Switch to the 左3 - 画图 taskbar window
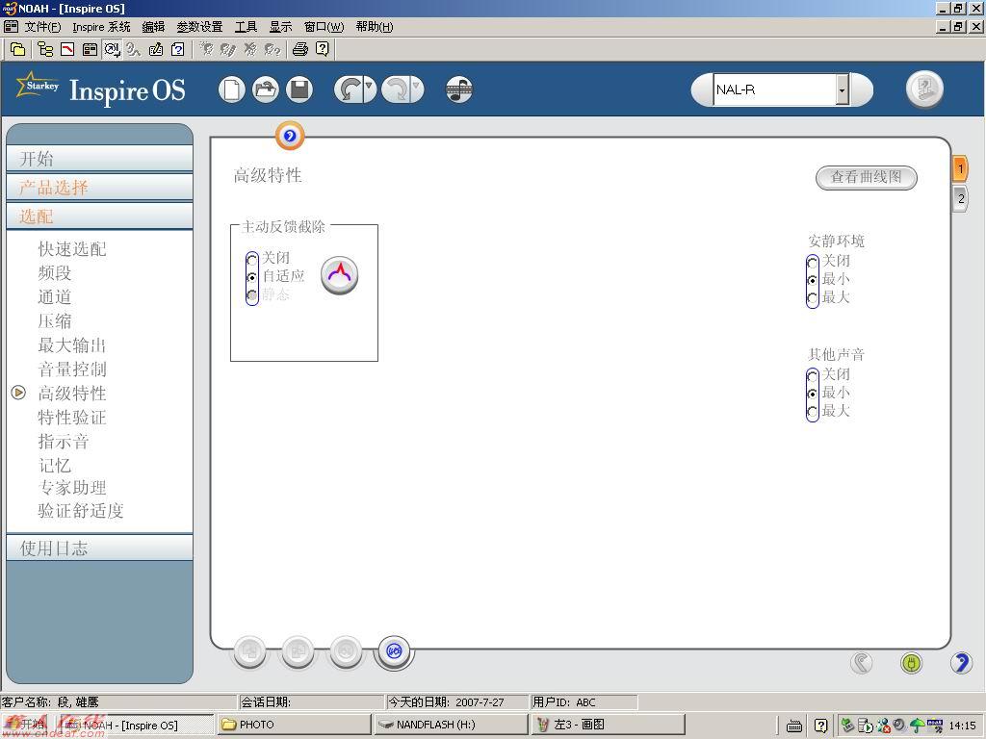The height and width of the screenshot is (739, 986). (x=608, y=725)
